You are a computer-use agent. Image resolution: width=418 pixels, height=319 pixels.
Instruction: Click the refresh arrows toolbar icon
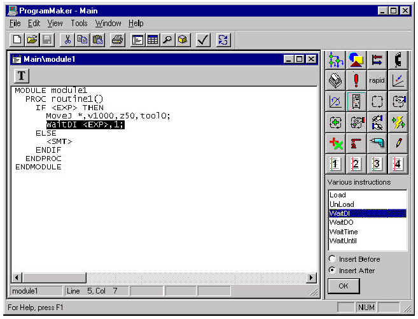pos(223,40)
